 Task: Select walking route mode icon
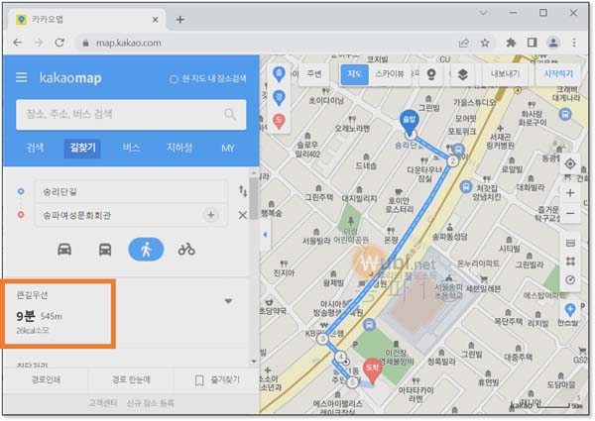point(146,250)
